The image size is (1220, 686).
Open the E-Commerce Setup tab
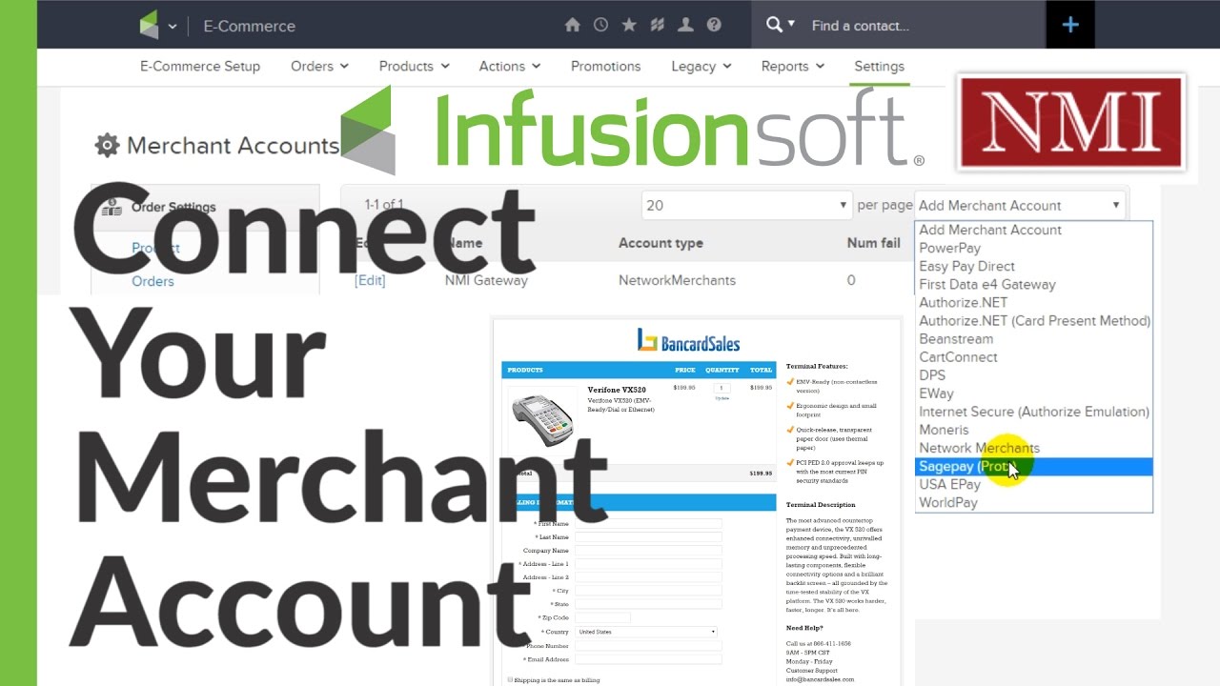point(200,66)
